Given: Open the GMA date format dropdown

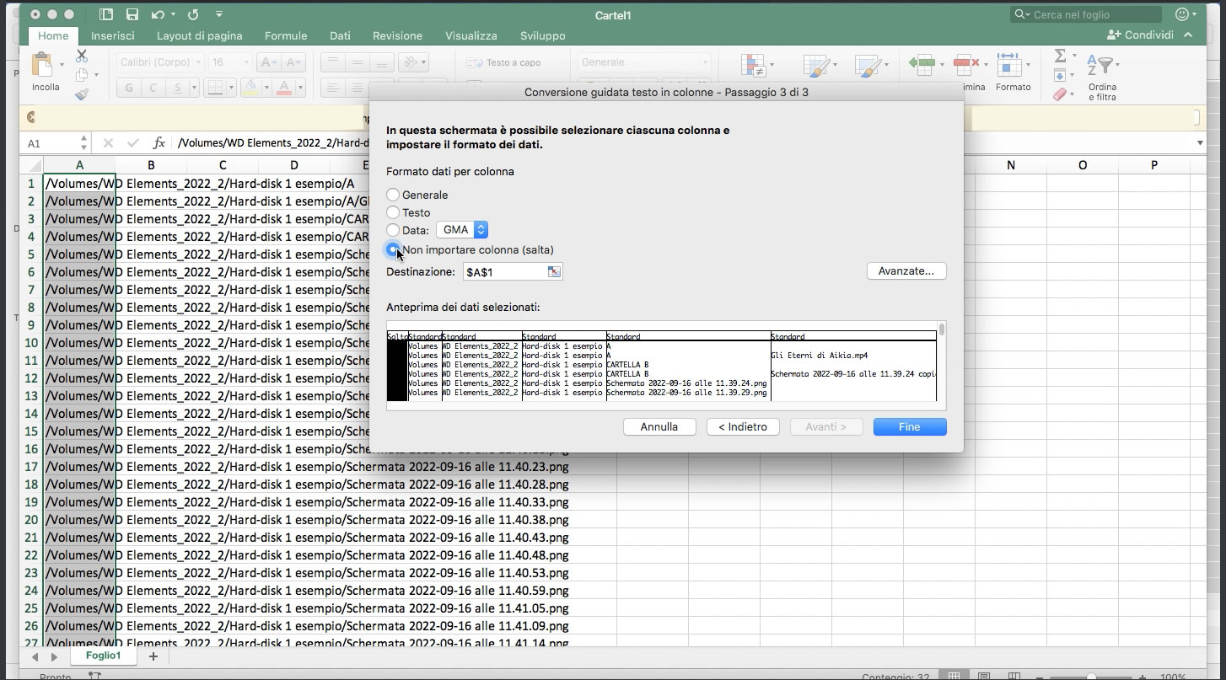Looking at the screenshot, I should click(x=462, y=230).
